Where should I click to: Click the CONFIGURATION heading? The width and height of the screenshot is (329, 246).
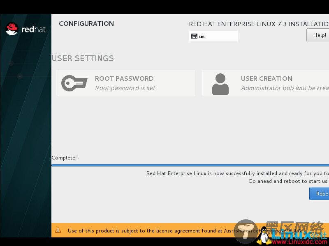pyautogui.click(x=86, y=24)
